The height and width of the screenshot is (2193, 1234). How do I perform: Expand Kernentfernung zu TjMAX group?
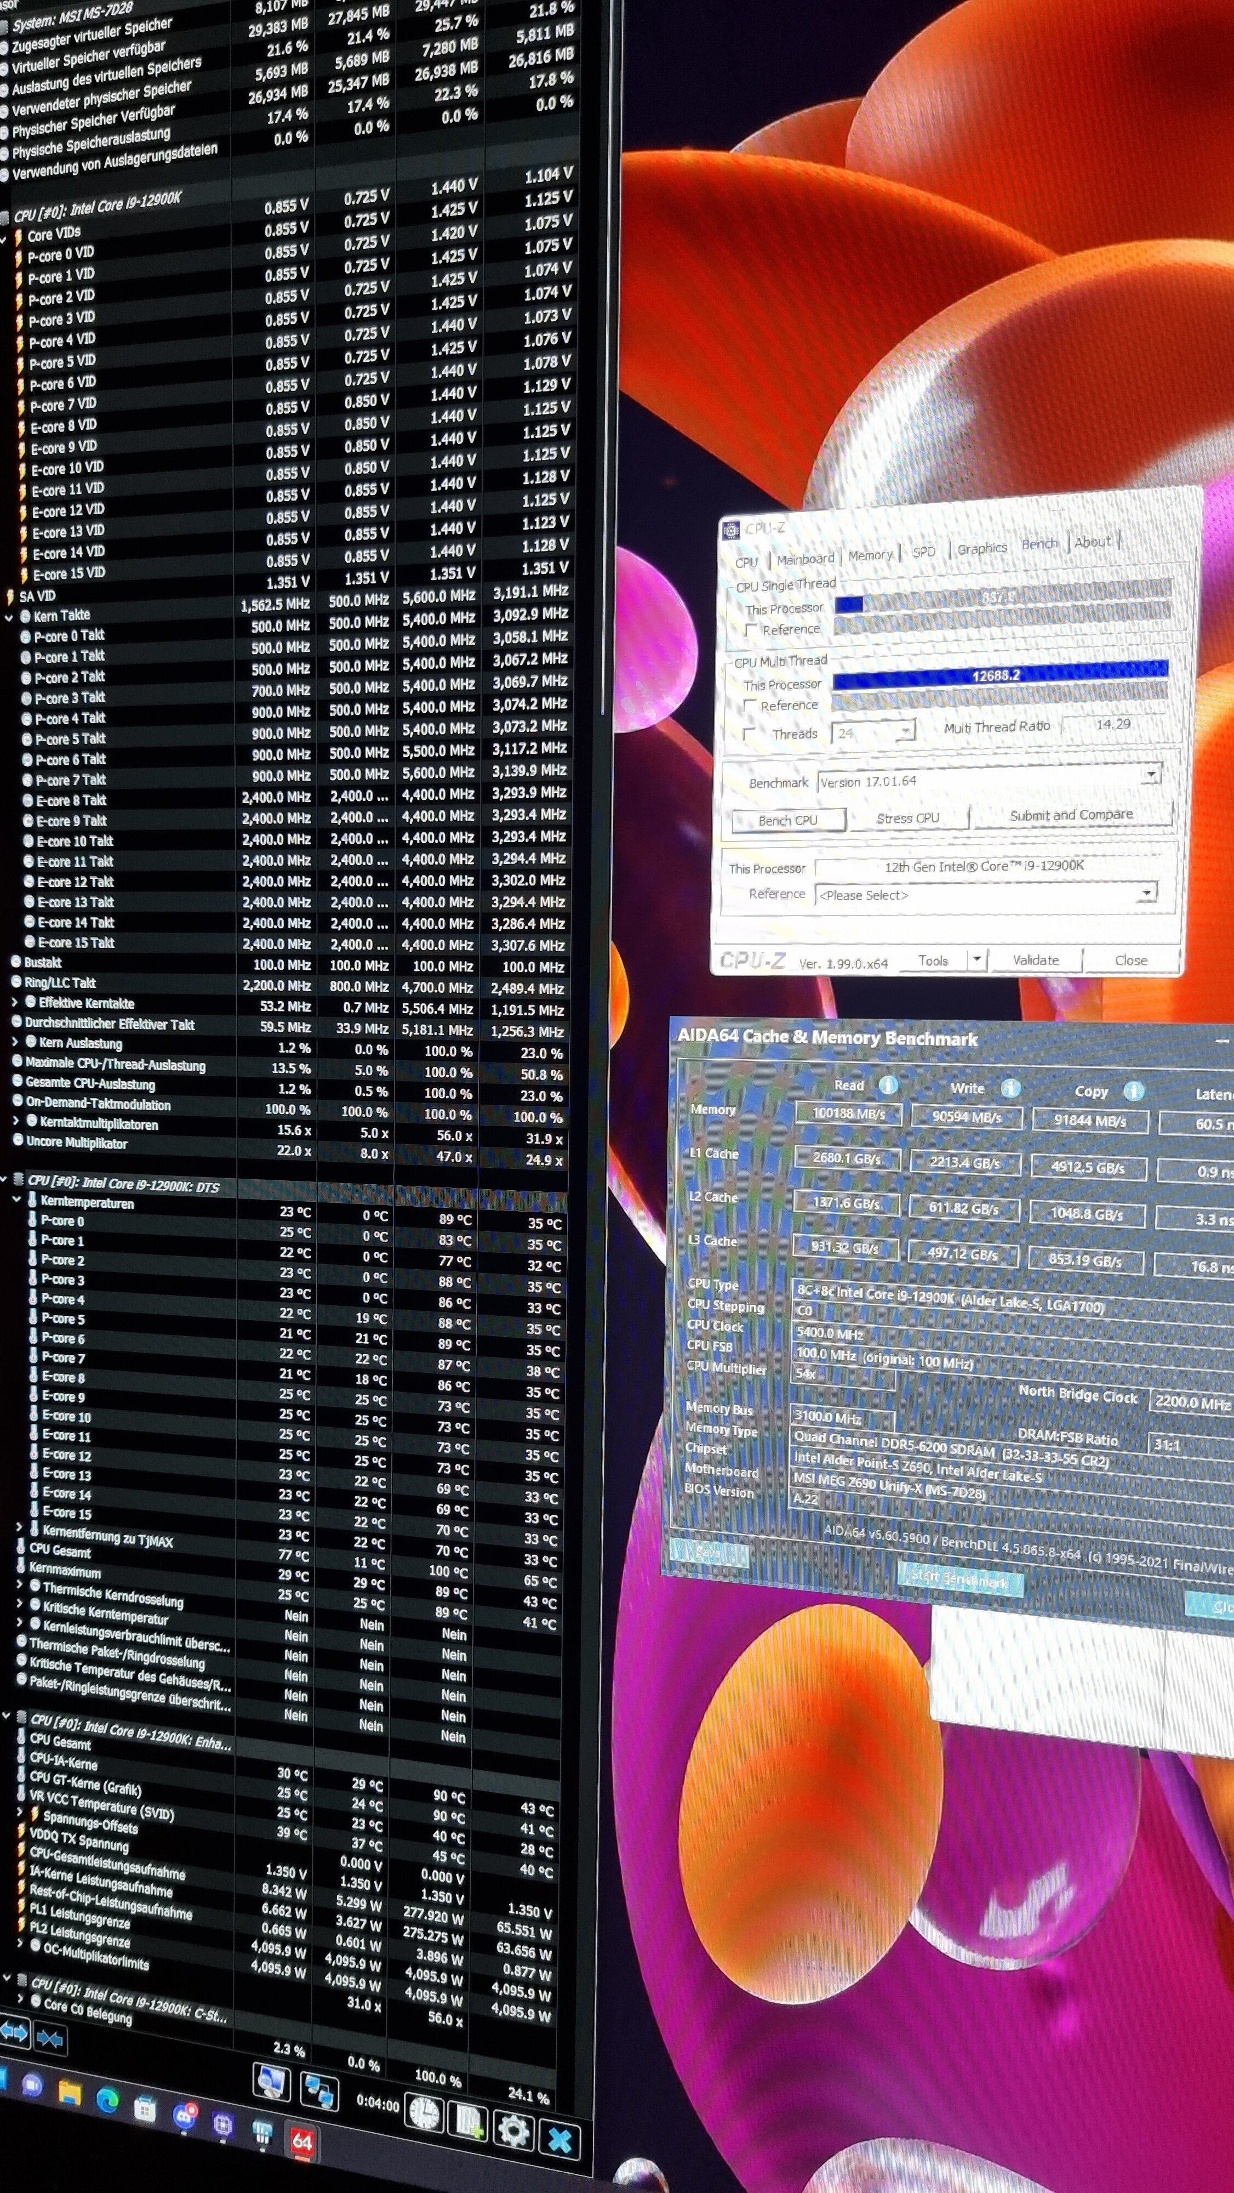(x=20, y=1527)
